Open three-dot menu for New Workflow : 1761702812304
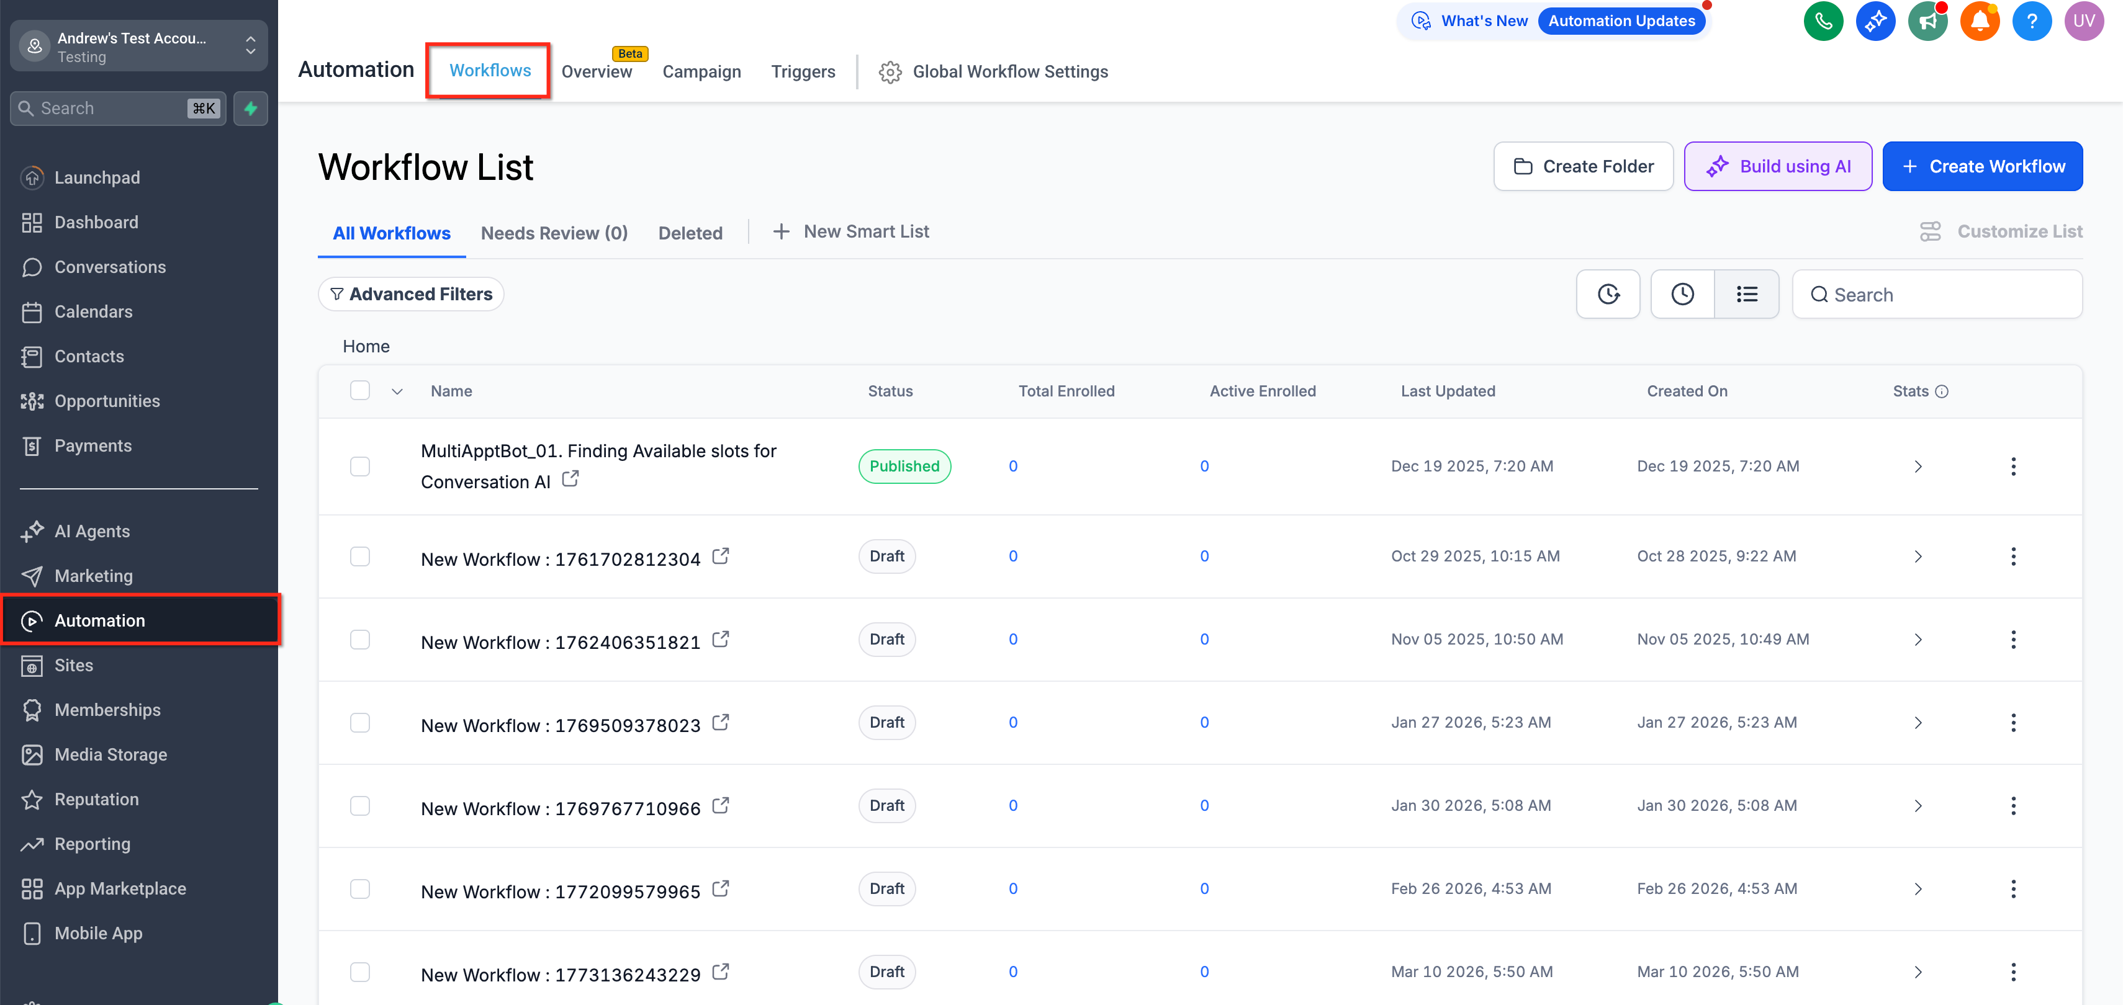Viewport: 2123px width, 1005px height. point(2013,557)
